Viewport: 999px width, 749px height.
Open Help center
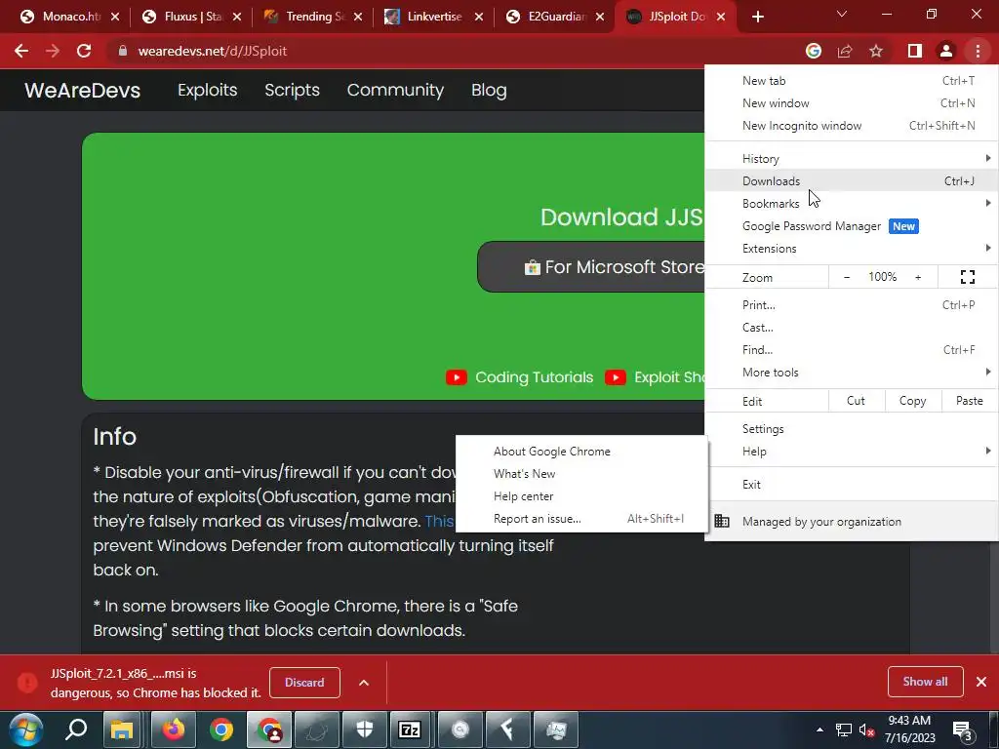tap(581, 496)
